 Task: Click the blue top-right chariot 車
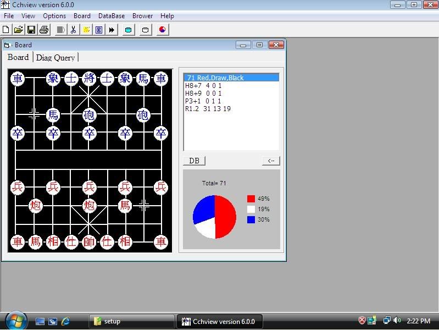coord(160,78)
